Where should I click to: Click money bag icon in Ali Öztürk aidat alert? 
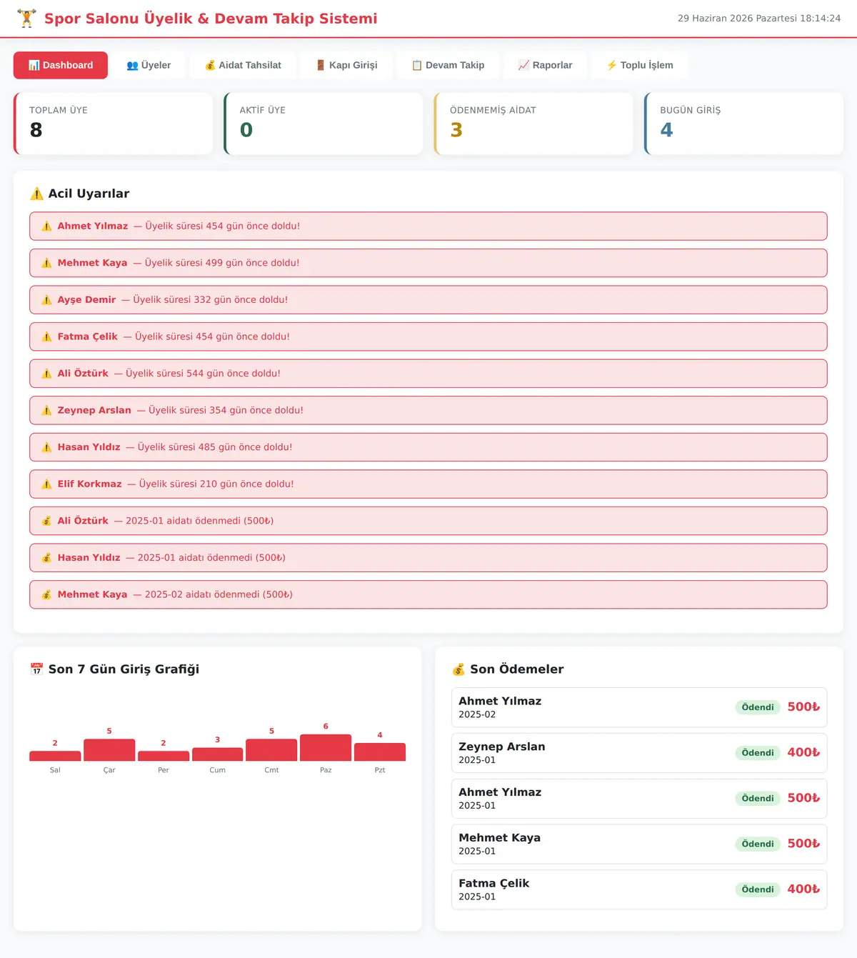46,521
